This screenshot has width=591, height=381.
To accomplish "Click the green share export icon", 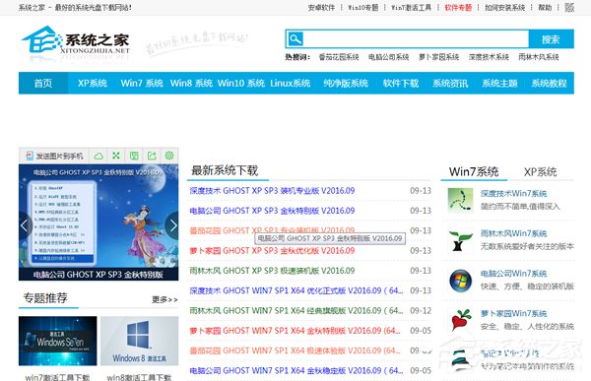I will [152, 156].
